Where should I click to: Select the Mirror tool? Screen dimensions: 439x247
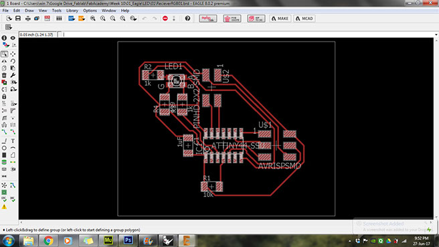coord(4,61)
